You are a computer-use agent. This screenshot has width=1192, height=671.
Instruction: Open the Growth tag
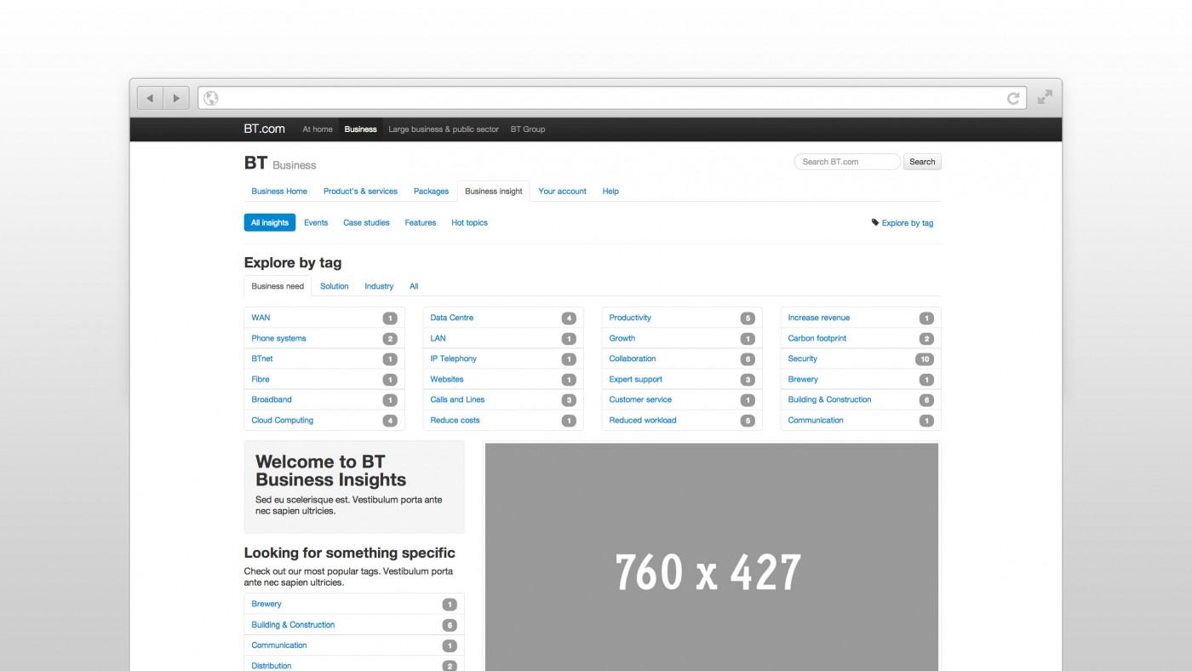(x=622, y=338)
